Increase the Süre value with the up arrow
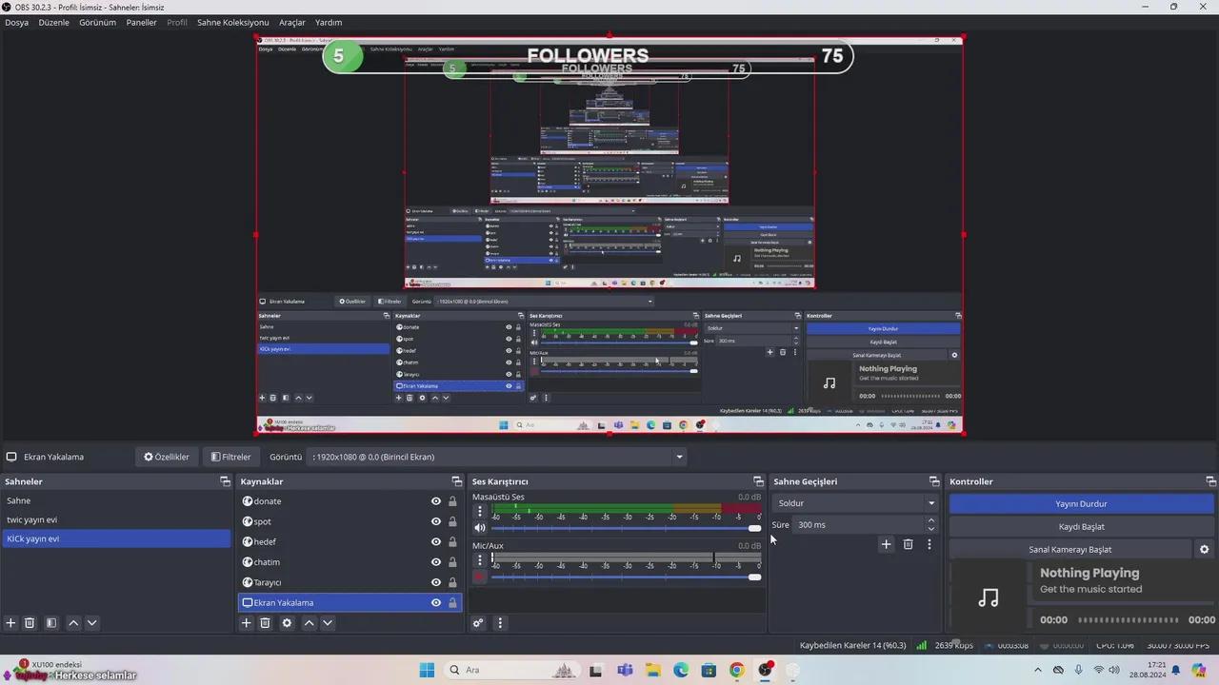This screenshot has height=685, width=1219. tap(930, 520)
